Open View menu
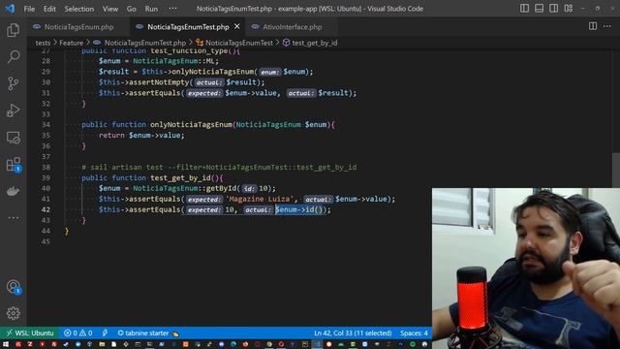The image size is (620, 349). (x=110, y=9)
